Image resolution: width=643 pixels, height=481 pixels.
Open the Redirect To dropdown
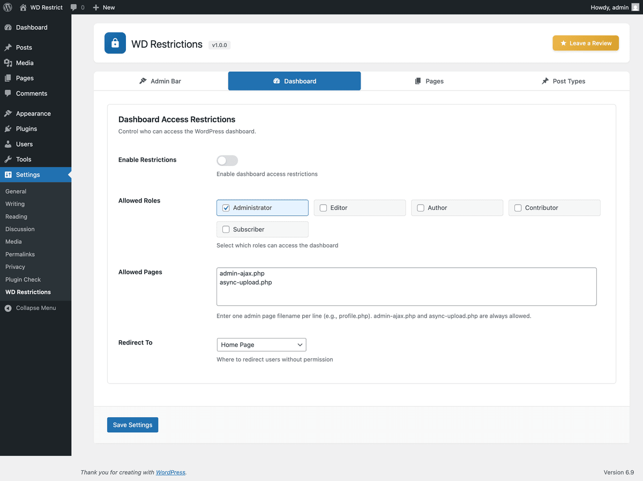pyautogui.click(x=261, y=344)
